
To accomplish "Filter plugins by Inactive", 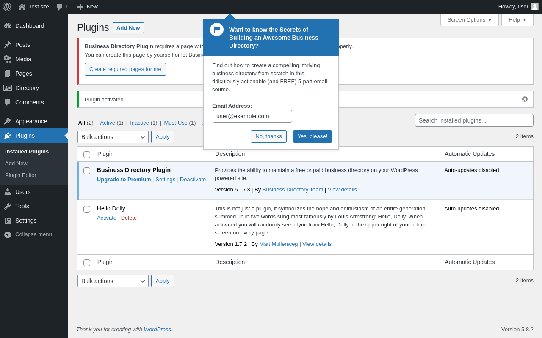I will [139, 123].
